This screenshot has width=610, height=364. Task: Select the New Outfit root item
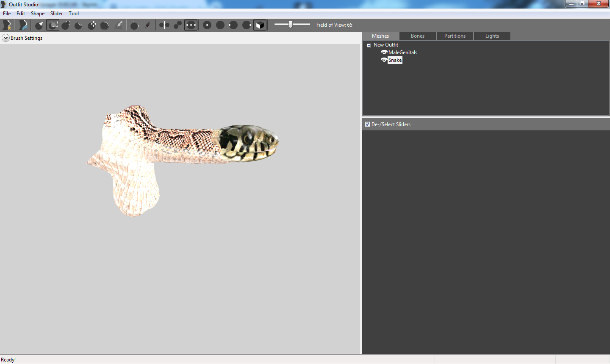pyautogui.click(x=386, y=45)
